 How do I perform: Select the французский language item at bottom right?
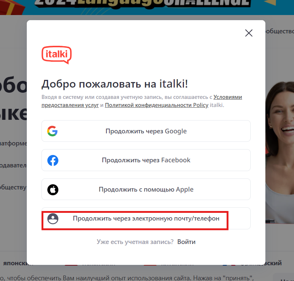pos(273,263)
